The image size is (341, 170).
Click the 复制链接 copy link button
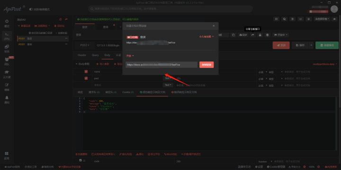[206, 65]
